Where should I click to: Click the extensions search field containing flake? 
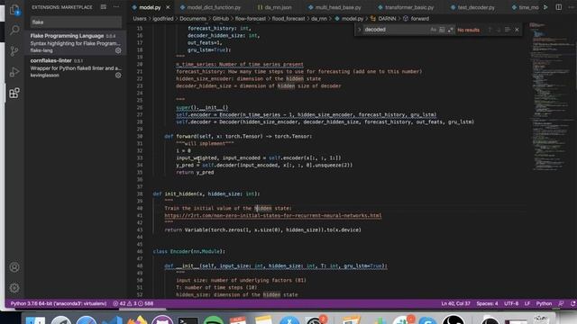[76, 22]
